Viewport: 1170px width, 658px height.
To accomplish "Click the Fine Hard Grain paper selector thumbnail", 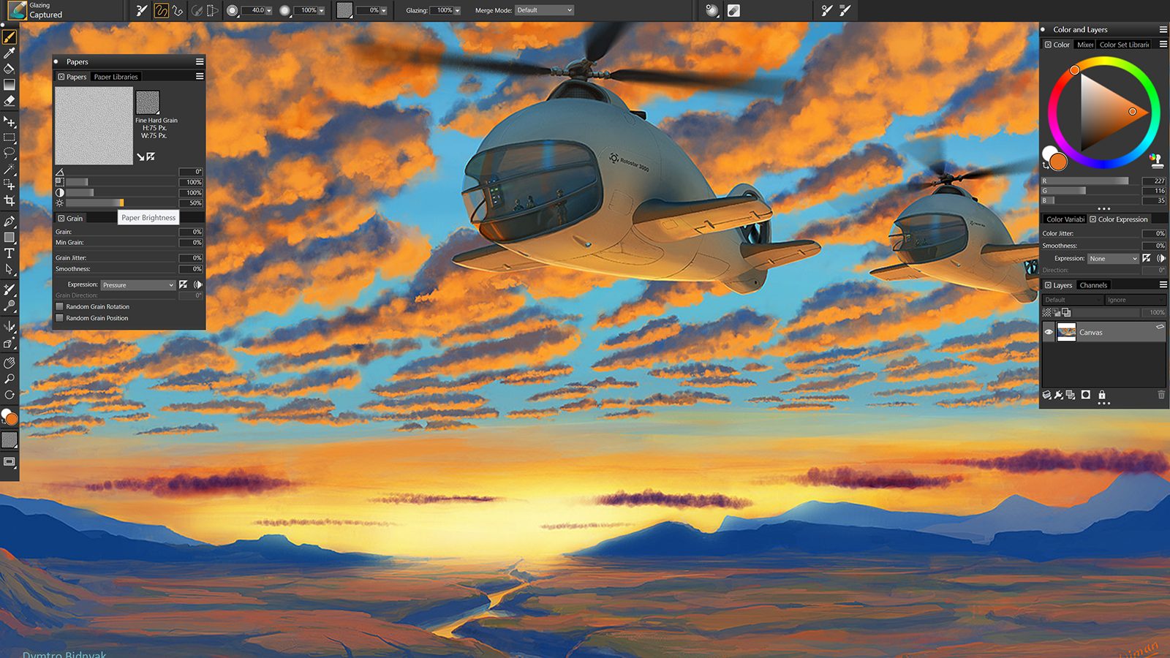I will [x=148, y=102].
